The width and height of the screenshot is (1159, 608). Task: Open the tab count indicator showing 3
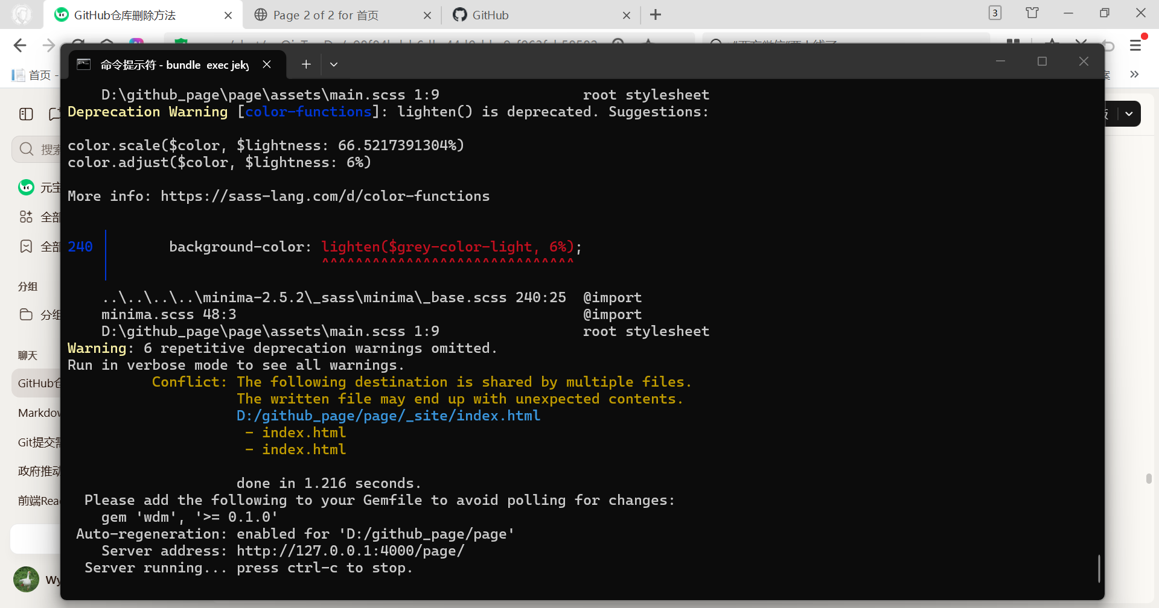click(x=995, y=13)
